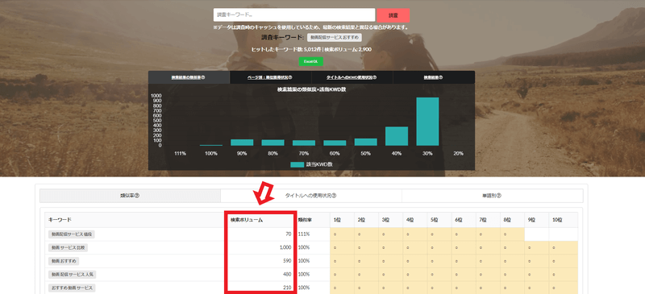
Task: Click the help icon on タイトルへの使用状況 tab
Action: (334, 196)
